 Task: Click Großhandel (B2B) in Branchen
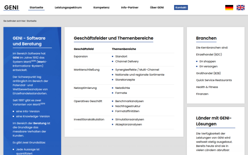click(208, 73)
